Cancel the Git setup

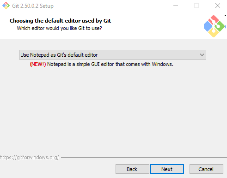click(206, 169)
